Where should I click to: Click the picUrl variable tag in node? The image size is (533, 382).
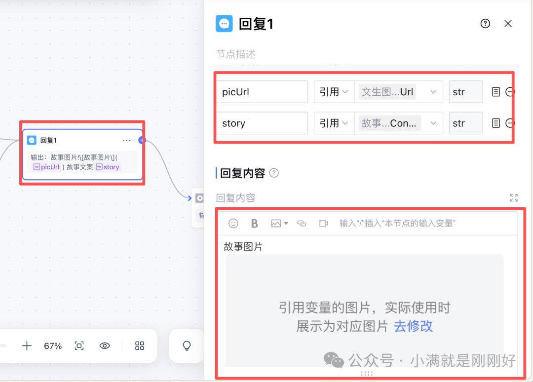46,167
